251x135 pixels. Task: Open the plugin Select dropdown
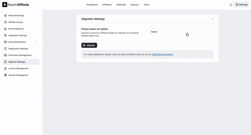click(x=181, y=32)
